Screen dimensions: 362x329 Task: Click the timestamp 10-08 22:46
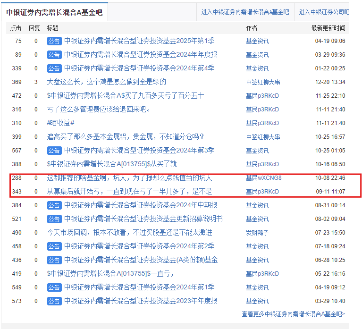[330, 178]
